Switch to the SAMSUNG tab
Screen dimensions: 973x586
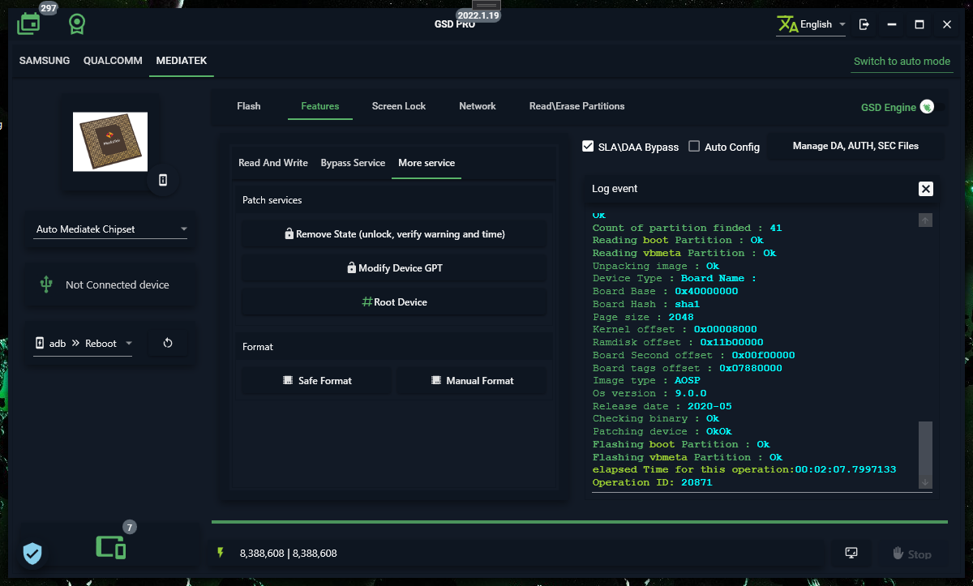coord(45,61)
